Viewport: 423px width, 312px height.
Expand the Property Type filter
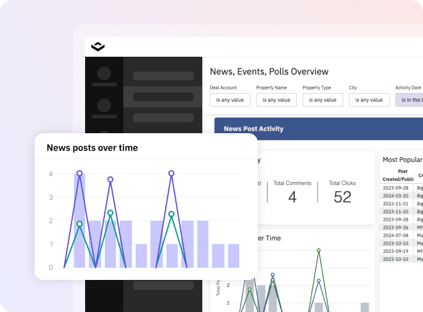tap(322, 100)
